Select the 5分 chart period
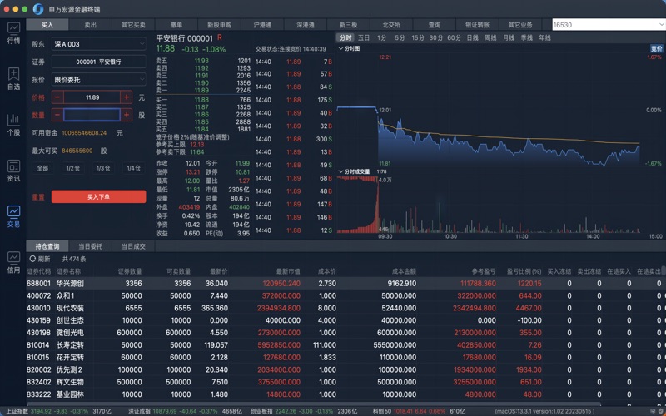The height and width of the screenshot is (416, 666). (x=400, y=37)
